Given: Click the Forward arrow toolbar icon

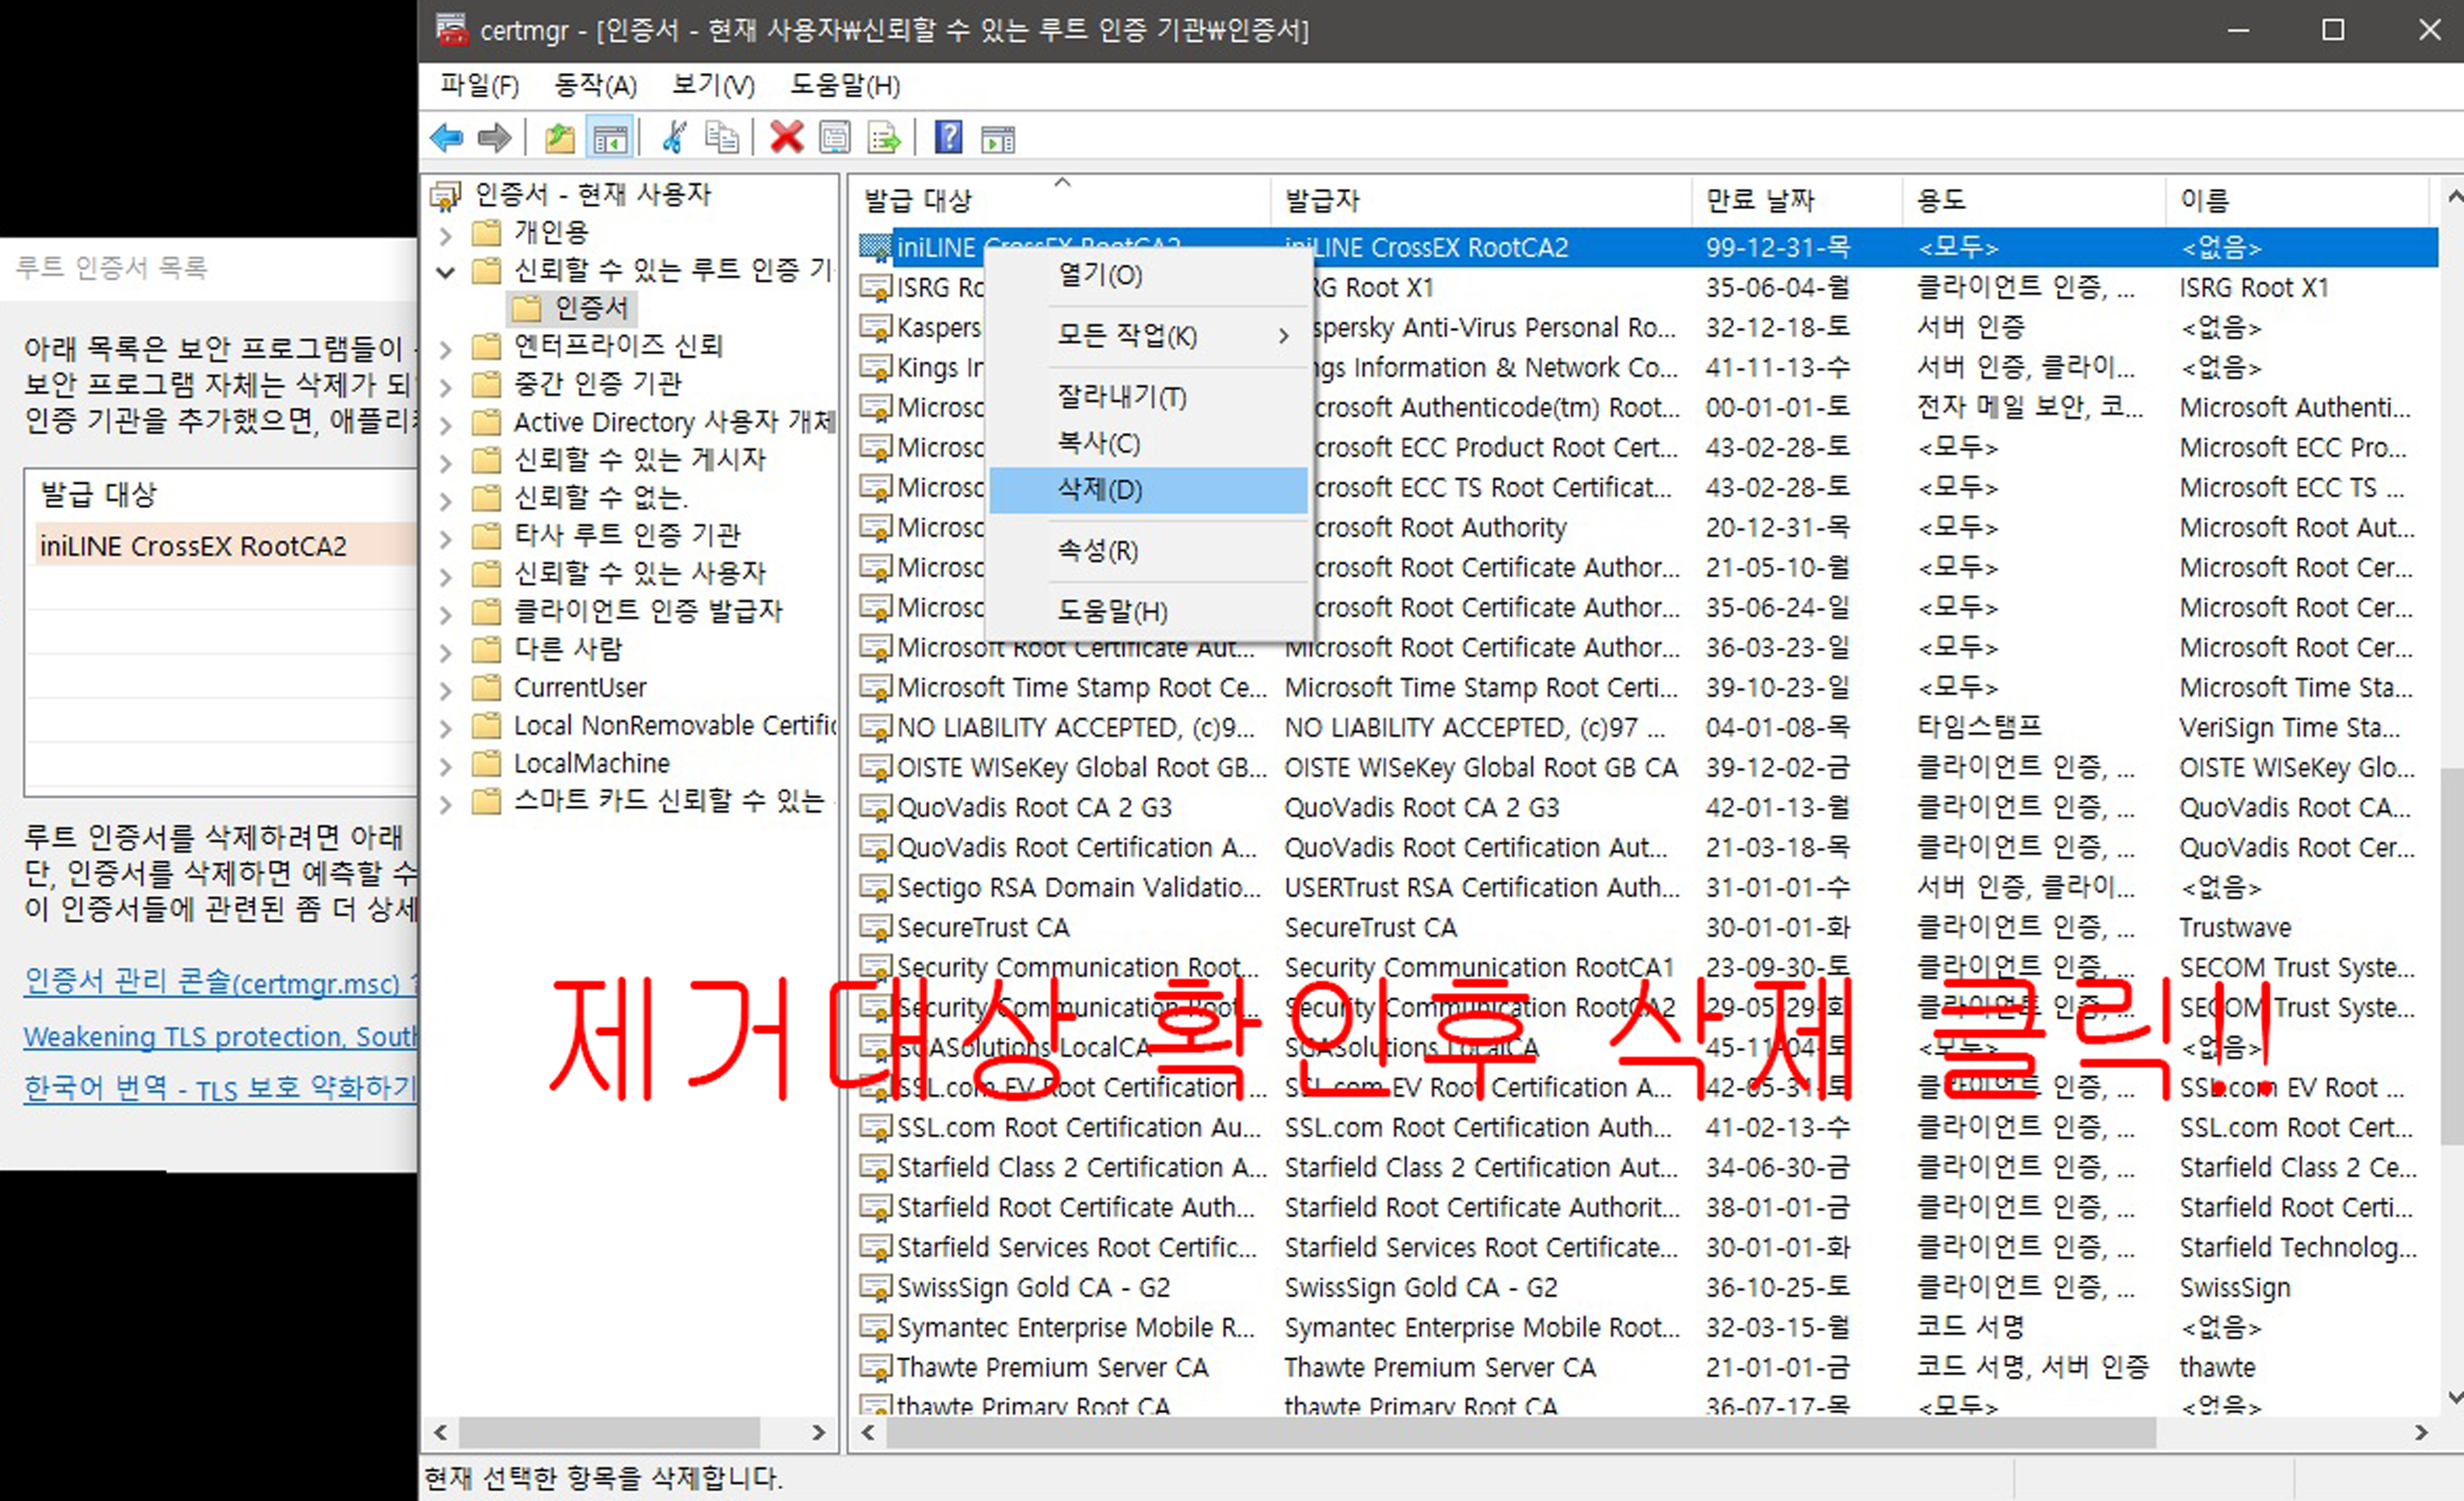Looking at the screenshot, I should (x=494, y=138).
